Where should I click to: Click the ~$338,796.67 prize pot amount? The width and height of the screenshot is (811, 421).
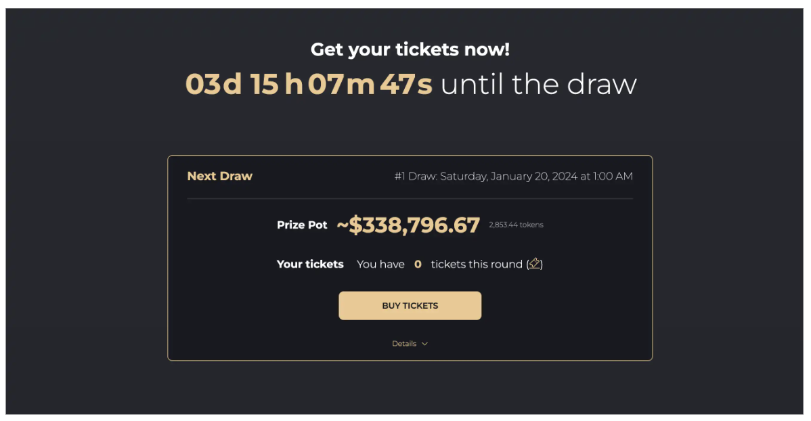tap(408, 225)
